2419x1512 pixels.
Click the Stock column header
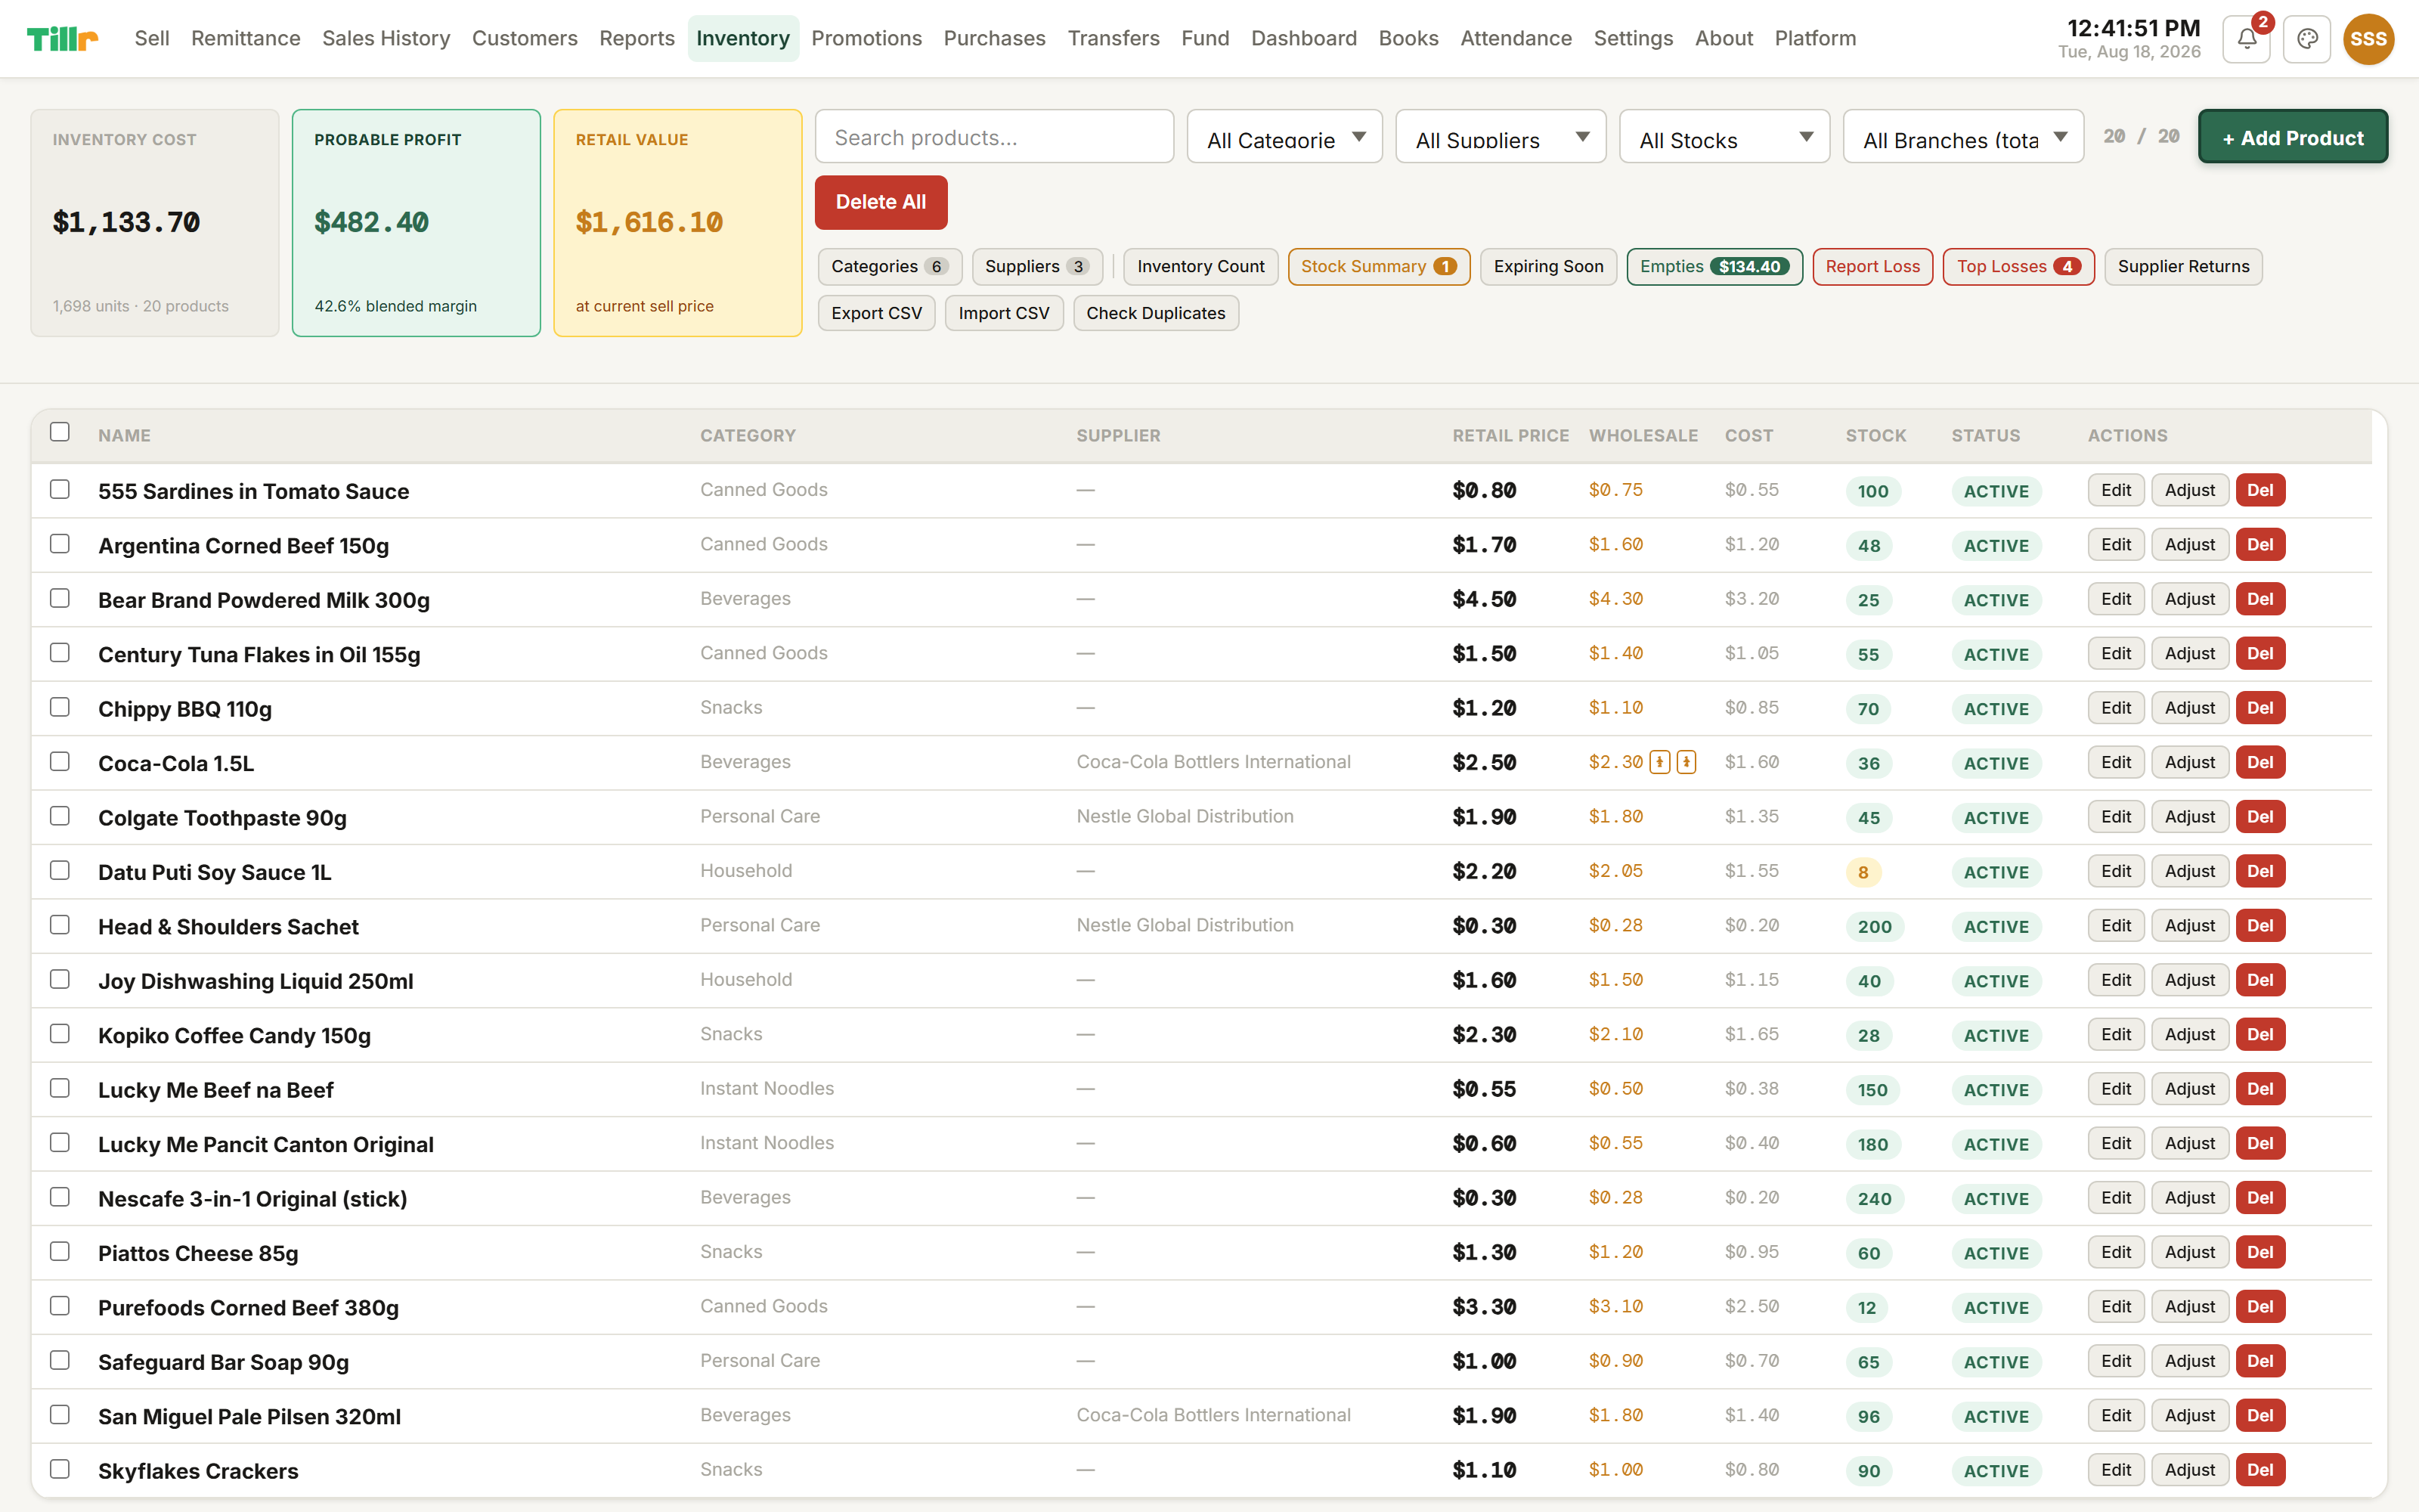(1875, 436)
